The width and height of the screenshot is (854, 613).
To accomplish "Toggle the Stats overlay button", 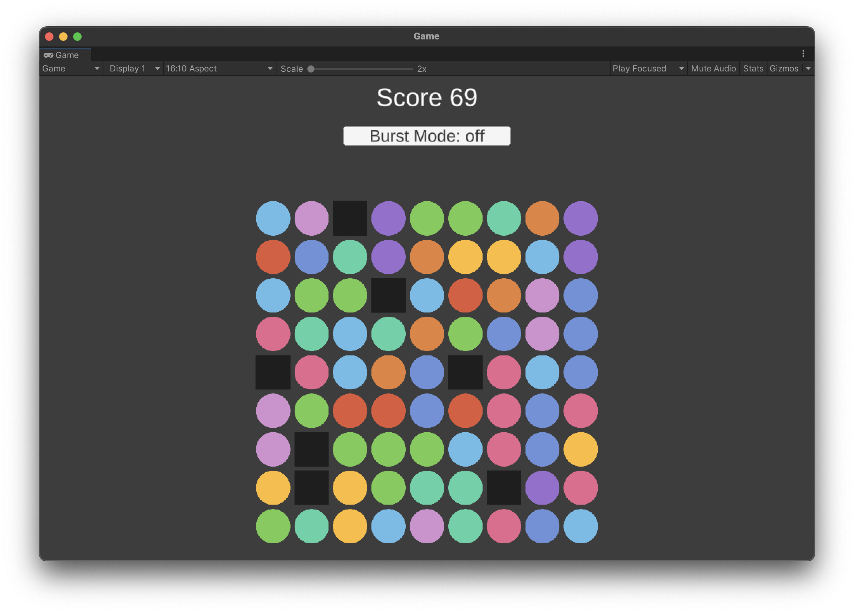I will tap(753, 69).
